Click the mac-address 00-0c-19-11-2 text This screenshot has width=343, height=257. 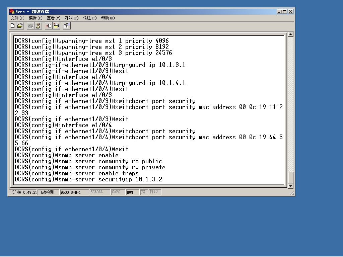point(241,107)
